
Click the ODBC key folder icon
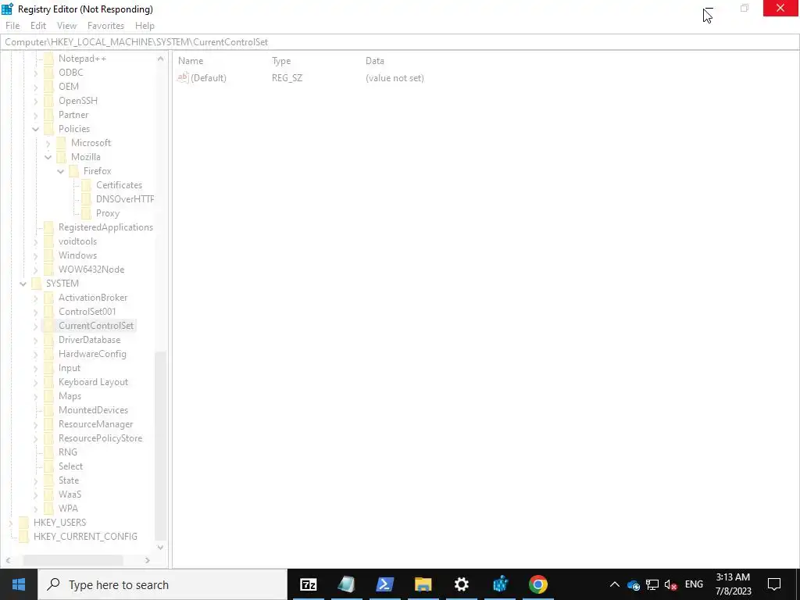tap(49, 73)
